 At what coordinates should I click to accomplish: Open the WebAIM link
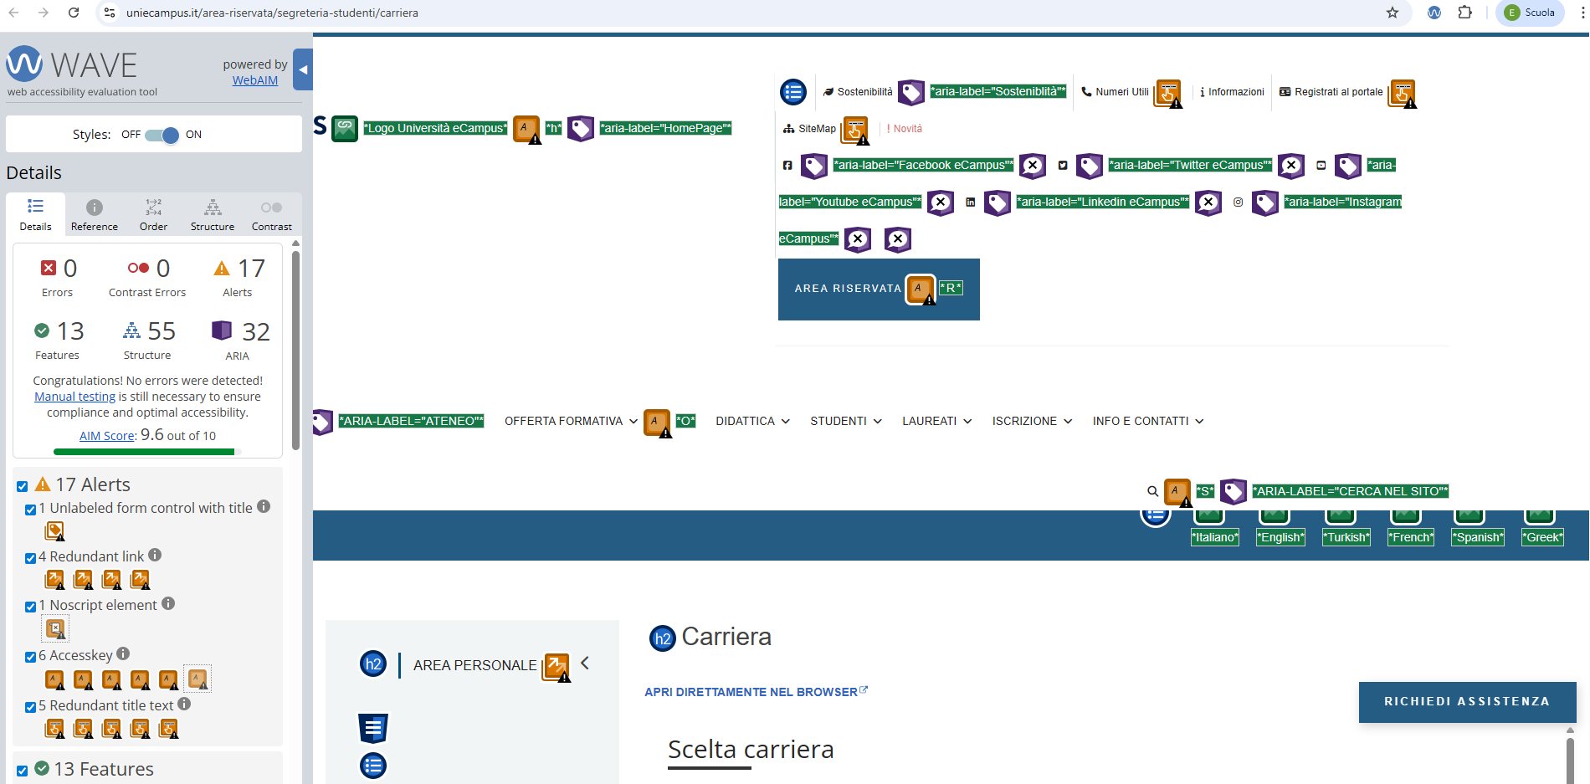coord(255,80)
